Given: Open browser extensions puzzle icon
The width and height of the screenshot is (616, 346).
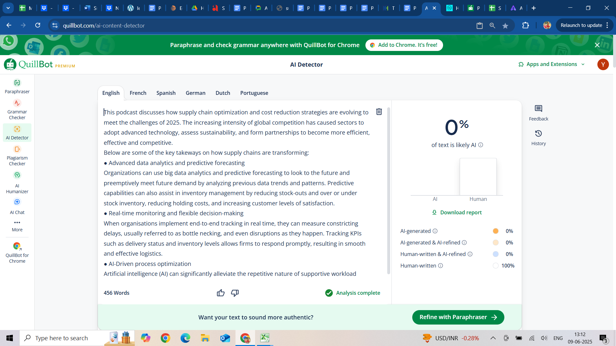Looking at the screenshot, I should coord(526,25).
